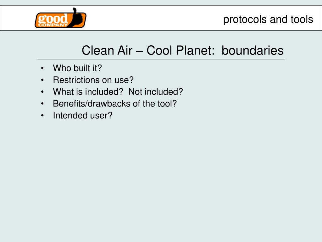The image size is (322, 242).
Task: Click the empty slide area below the bullet list
Action: click(161, 179)
